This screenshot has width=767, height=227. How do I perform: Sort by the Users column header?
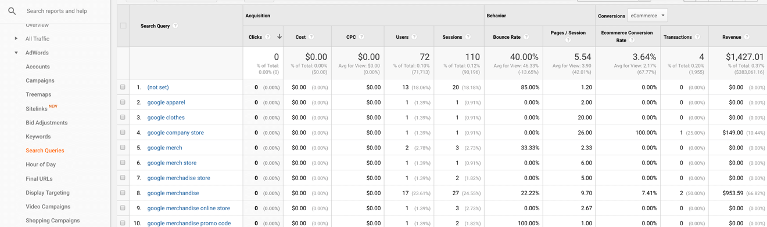[x=402, y=37]
